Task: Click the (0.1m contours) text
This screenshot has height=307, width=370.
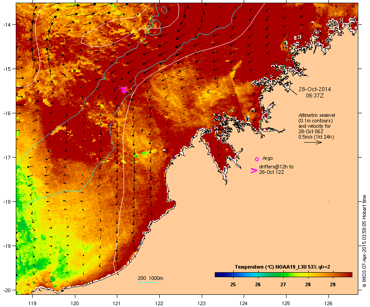Action: click(316, 121)
